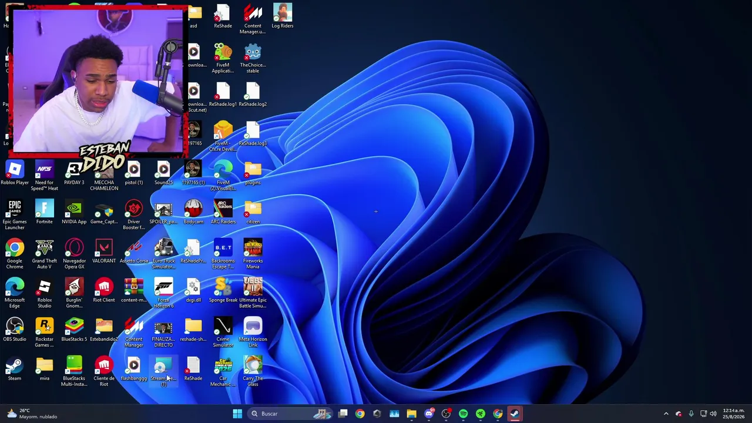Select the ARC Raiders desktop icon
The height and width of the screenshot is (423, 752).
[x=223, y=213]
